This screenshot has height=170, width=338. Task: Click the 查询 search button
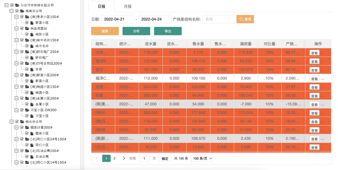245,19
